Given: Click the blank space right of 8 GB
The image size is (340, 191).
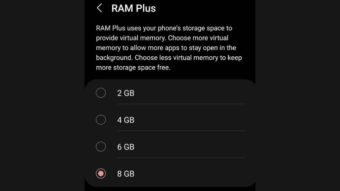Looking at the screenshot, I should [x=190, y=174].
